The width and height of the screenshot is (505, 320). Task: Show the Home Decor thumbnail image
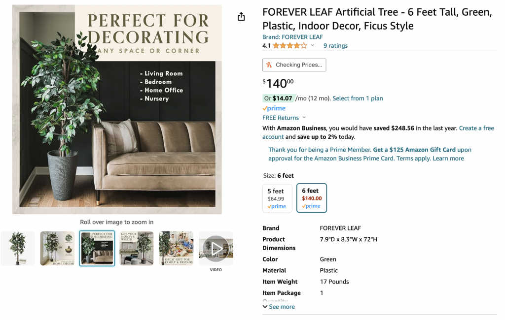tap(57, 249)
